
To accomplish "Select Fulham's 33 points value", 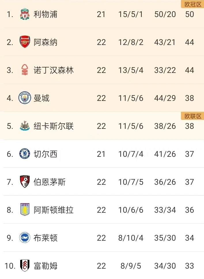I will pyautogui.click(x=189, y=266).
